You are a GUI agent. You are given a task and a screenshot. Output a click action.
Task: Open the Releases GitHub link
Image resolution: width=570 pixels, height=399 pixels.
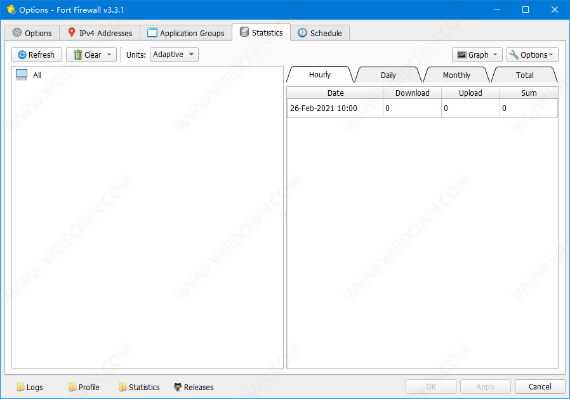[x=194, y=387]
